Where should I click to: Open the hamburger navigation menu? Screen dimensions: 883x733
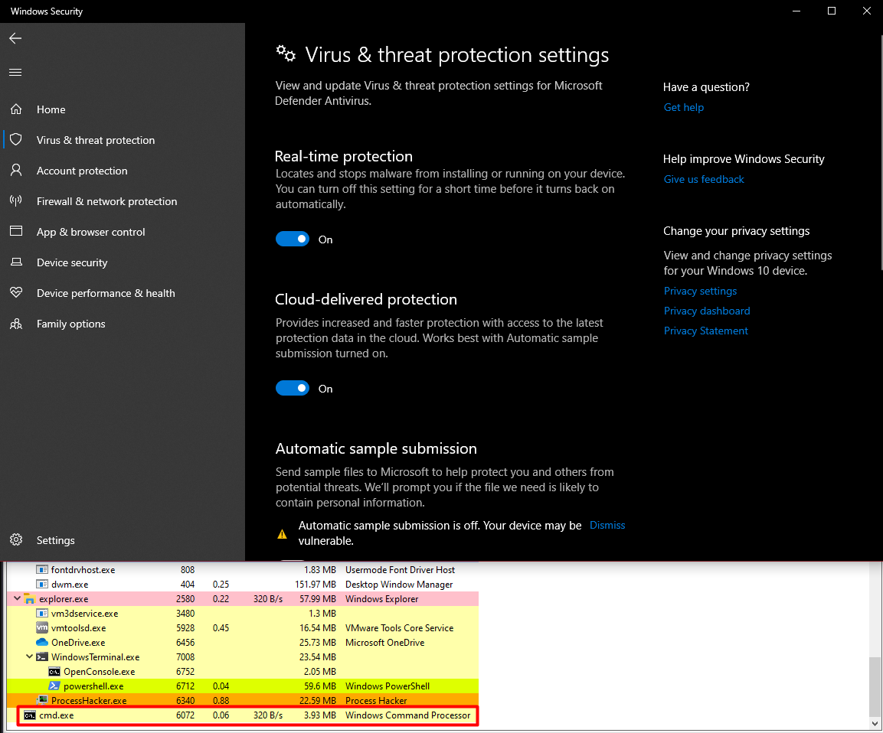coord(15,73)
